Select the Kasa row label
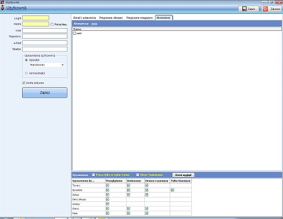283x219 pixels. coord(75,213)
